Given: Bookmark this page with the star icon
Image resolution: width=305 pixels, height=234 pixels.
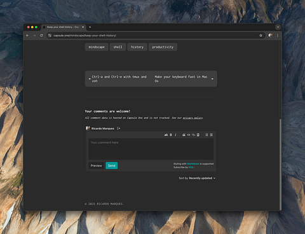Looking at the screenshot, I should [x=261, y=36].
